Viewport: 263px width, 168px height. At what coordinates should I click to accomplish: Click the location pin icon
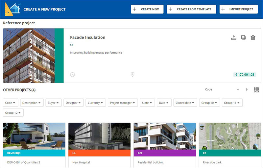click(x=132, y=75)
